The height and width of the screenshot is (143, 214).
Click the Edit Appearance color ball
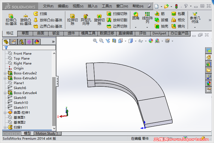coord(151,41)
